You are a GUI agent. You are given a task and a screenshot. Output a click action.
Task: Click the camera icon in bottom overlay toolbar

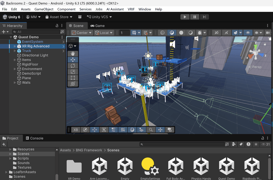(x=170, y=130)
